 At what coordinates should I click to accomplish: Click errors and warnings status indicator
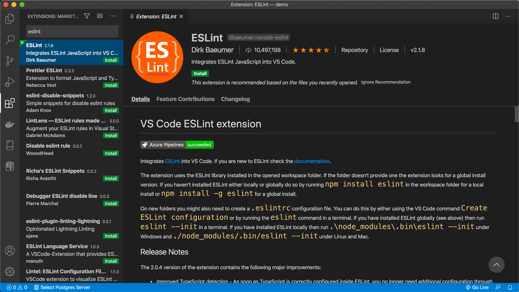17,288
